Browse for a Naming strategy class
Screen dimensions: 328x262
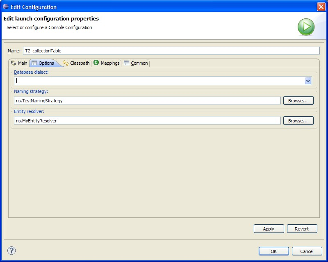point(298,100)
